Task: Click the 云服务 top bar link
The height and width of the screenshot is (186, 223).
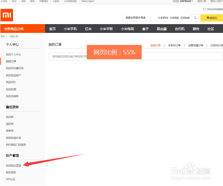Action: pos(56,1)
